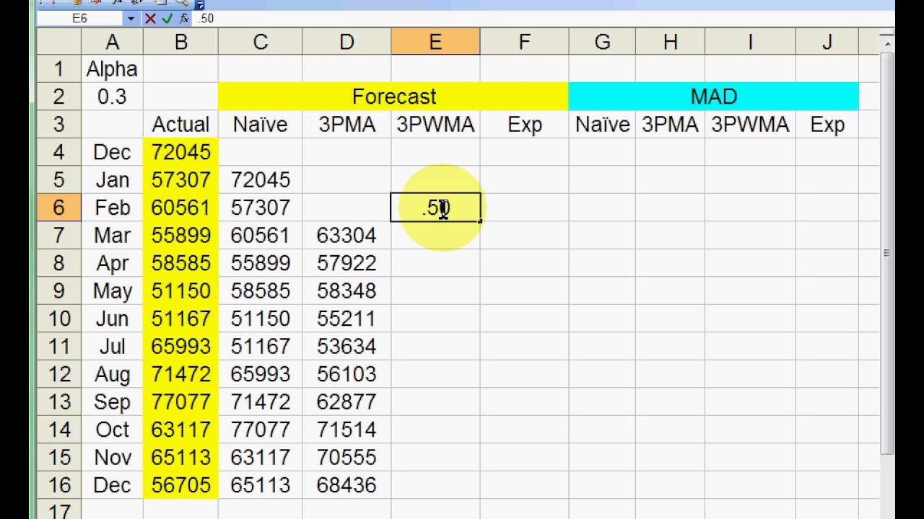
Task: Click the Dec cell in row 4
Action: 112,152
